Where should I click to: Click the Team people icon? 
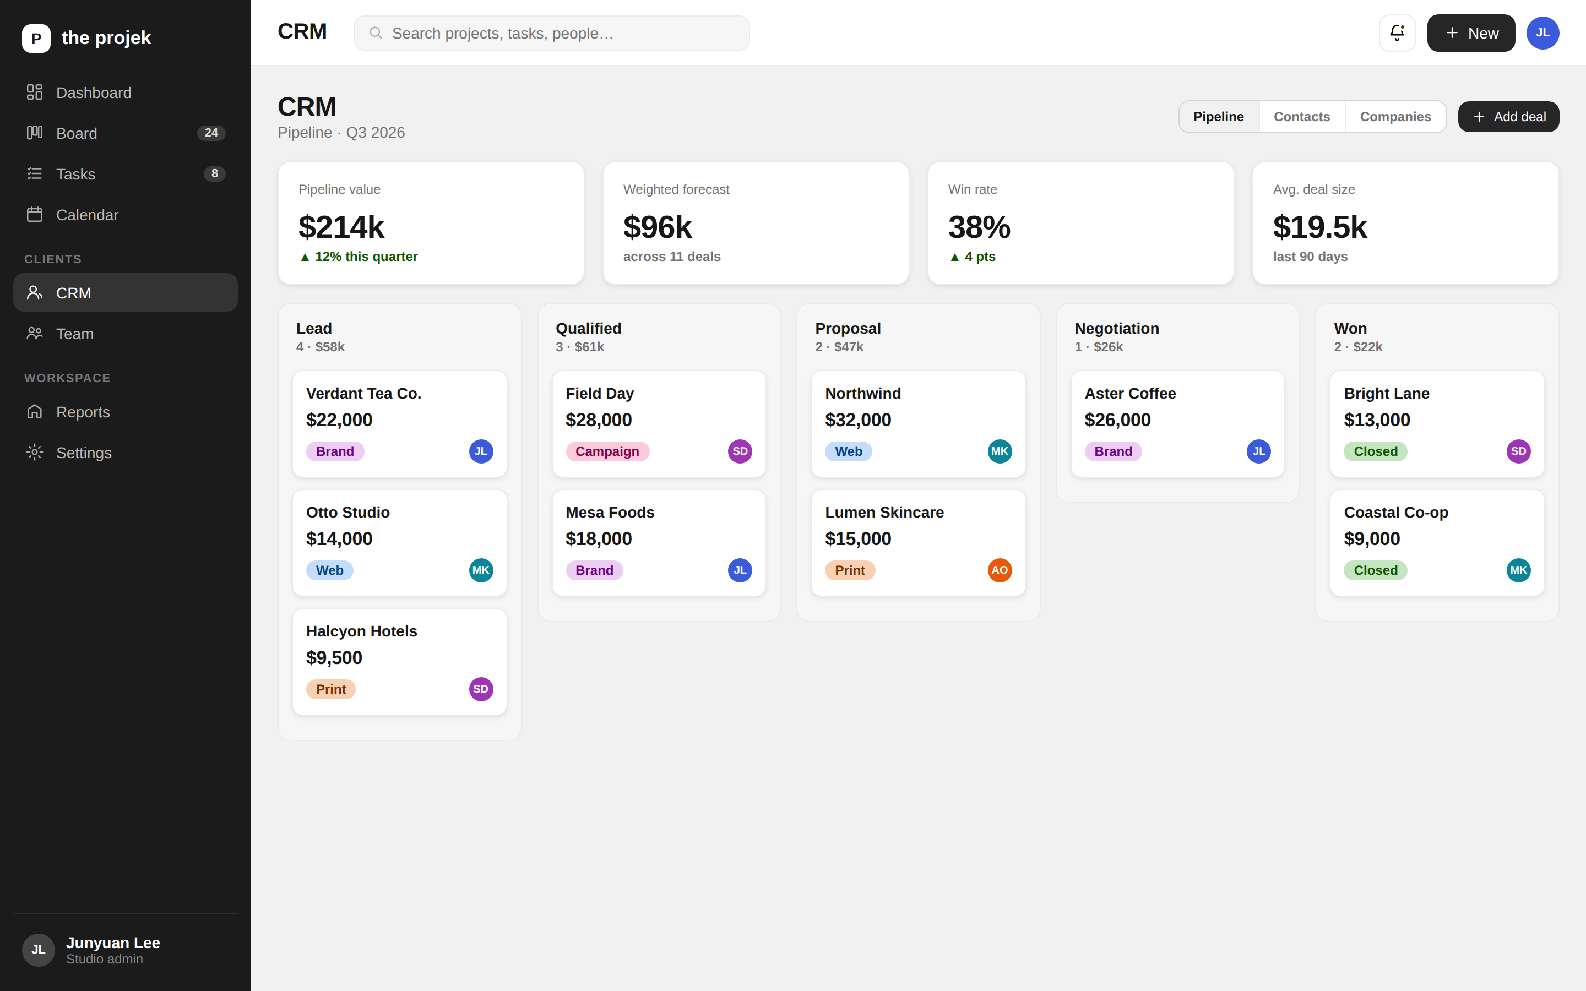pyautogui.click(x=35, y=334)
